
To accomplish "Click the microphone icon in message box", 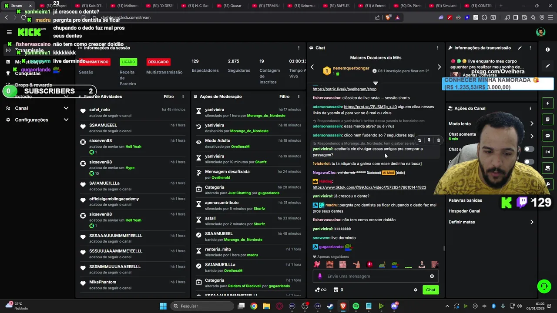I will [x=320, y=276].
